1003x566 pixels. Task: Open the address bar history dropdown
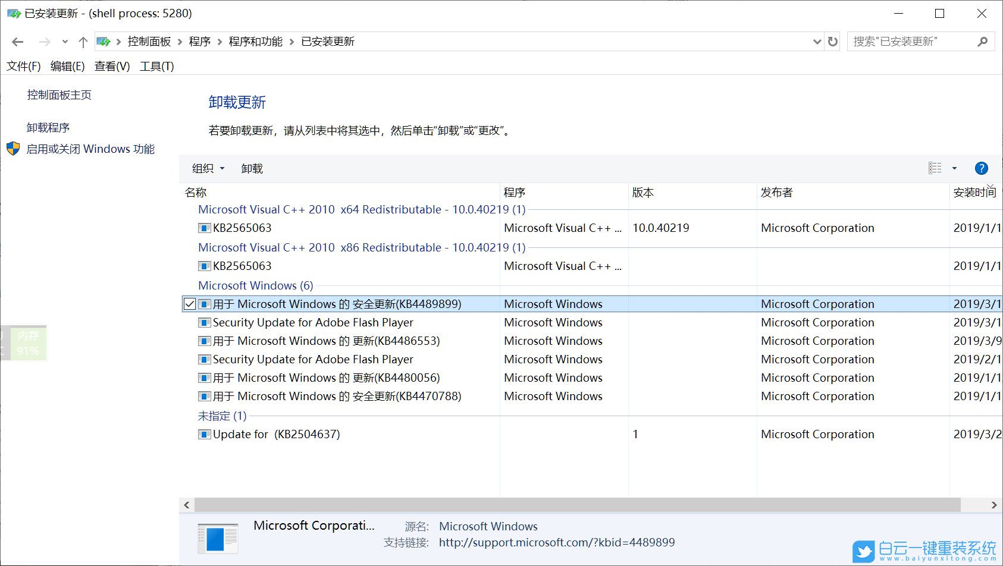pyautogui.click(x=817, y=42)
